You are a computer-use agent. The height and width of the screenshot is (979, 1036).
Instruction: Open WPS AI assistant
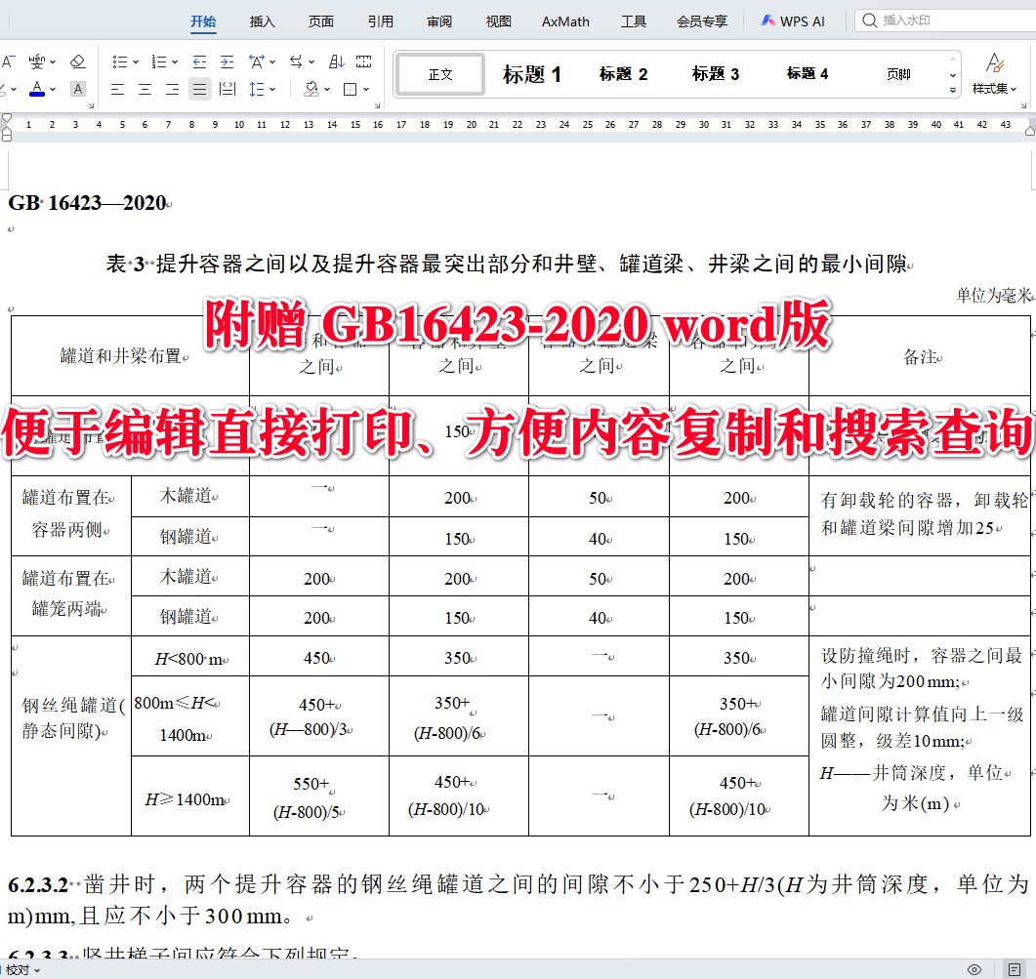point(793,20)
